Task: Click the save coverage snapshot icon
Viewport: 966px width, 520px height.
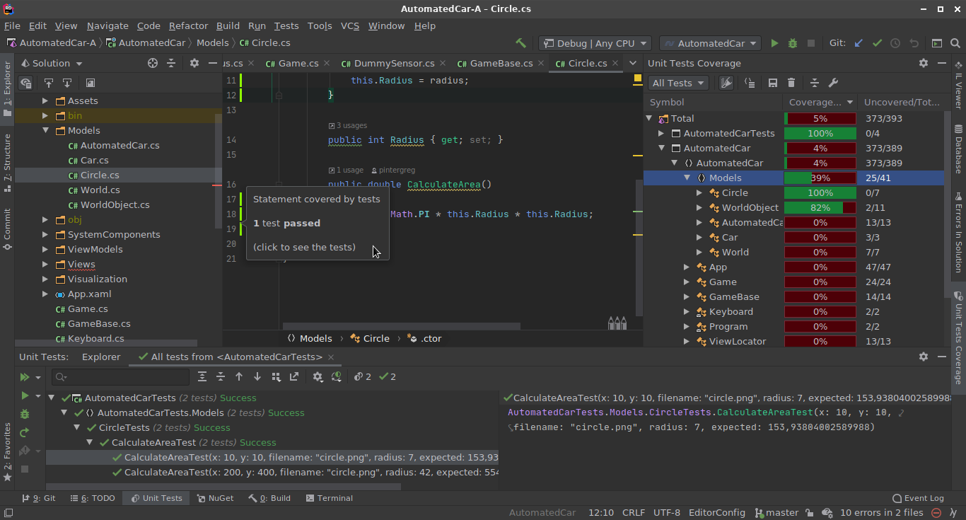Action: click(x=772, y=83)
